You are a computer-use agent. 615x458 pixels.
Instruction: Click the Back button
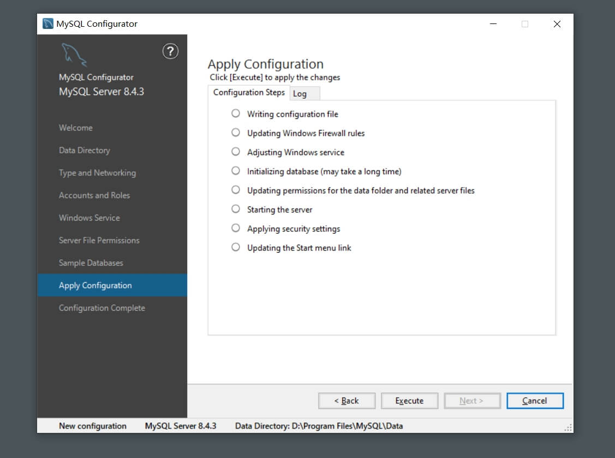[x=347, y=401]
